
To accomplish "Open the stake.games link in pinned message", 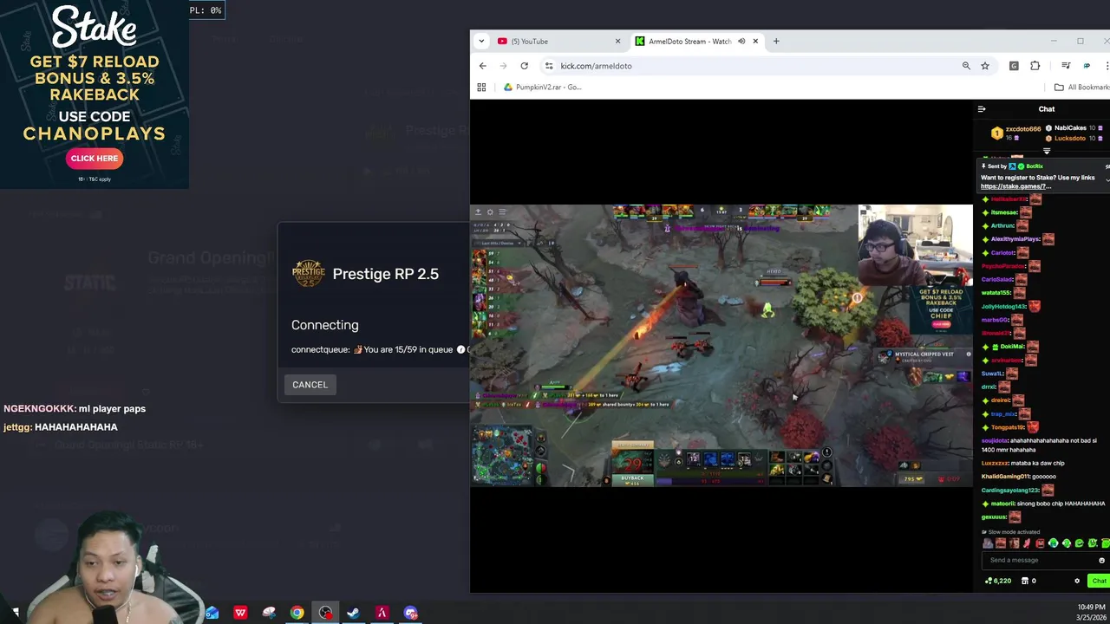I will pyautogui.click(x=1015, y=186).
